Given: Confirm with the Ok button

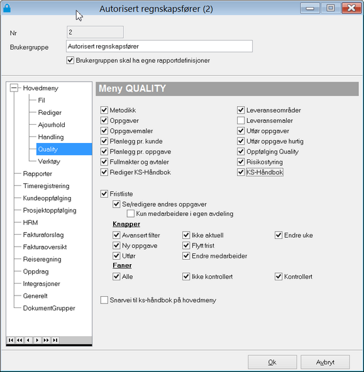Looking at the screenshot, I should [272, 362].
